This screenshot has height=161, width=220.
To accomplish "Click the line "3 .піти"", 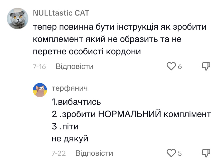I will coord(65,127).
